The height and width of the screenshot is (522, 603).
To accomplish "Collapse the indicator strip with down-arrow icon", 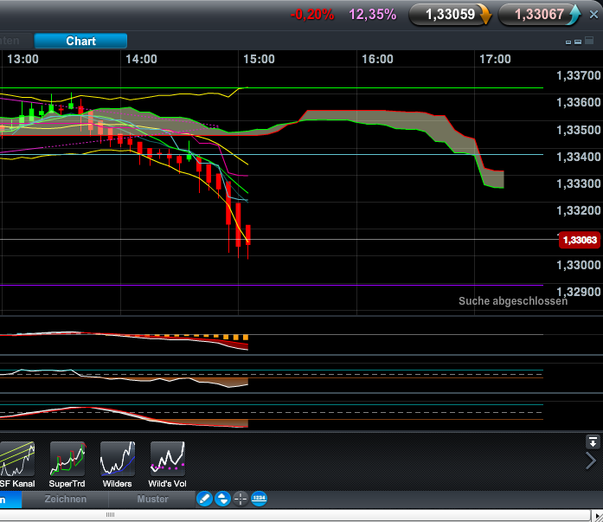I will (593, 442).
